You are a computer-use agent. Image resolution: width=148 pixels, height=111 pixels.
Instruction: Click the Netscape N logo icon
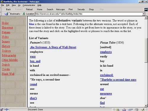[x=146, y=9]
